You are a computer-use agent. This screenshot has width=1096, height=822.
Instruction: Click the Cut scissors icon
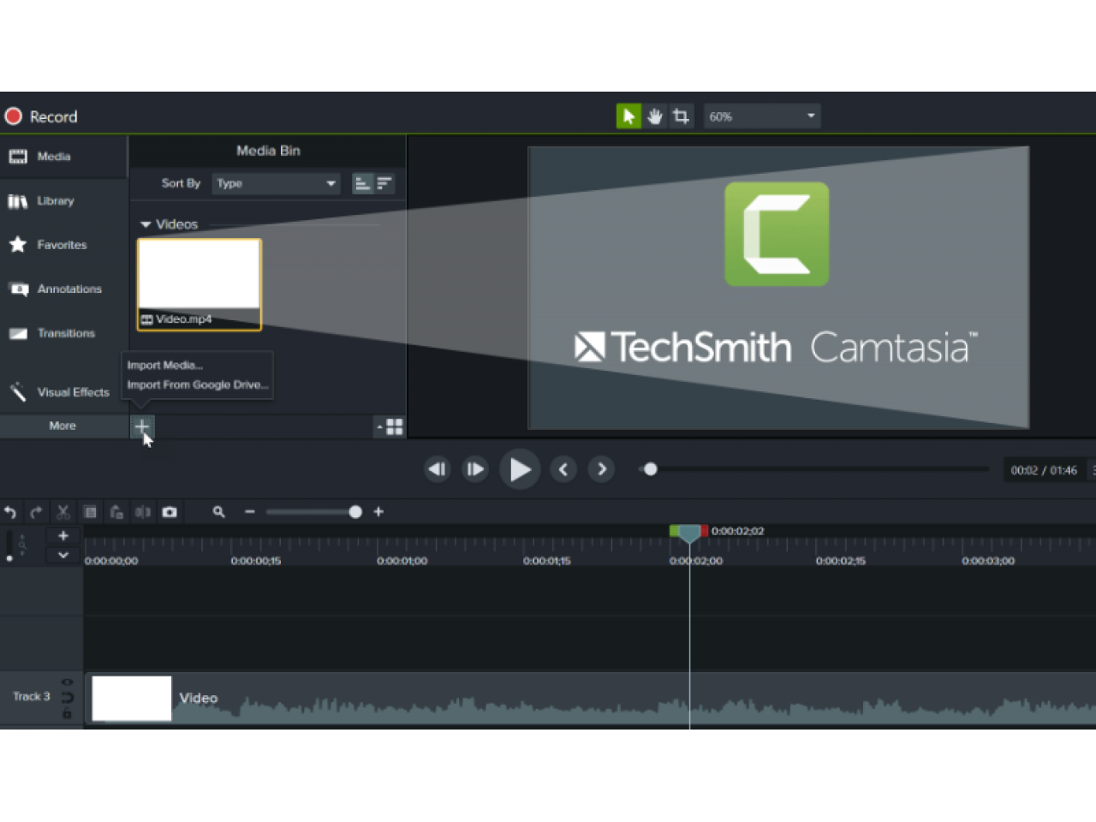[63, 512]
